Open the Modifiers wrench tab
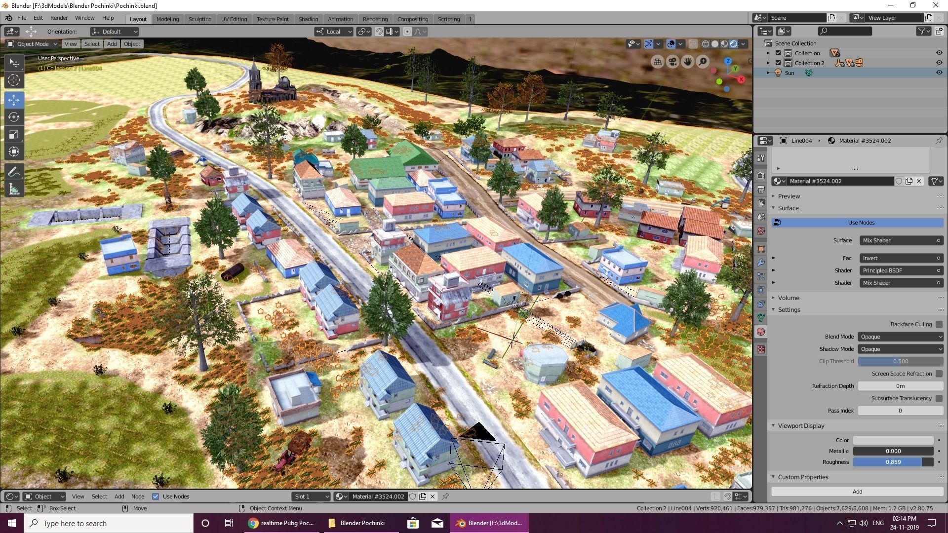Viewport: 948px width, 533px height. coord(761,263)
